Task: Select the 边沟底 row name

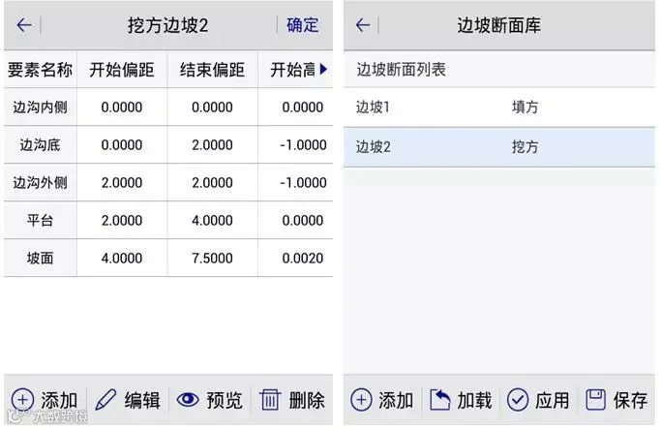Action: [x=40, y=144]
